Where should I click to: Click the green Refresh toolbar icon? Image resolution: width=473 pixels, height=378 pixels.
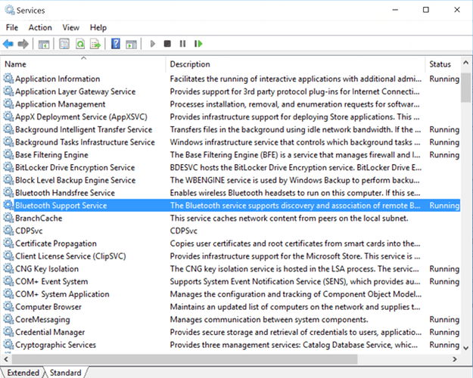[80, 44]
